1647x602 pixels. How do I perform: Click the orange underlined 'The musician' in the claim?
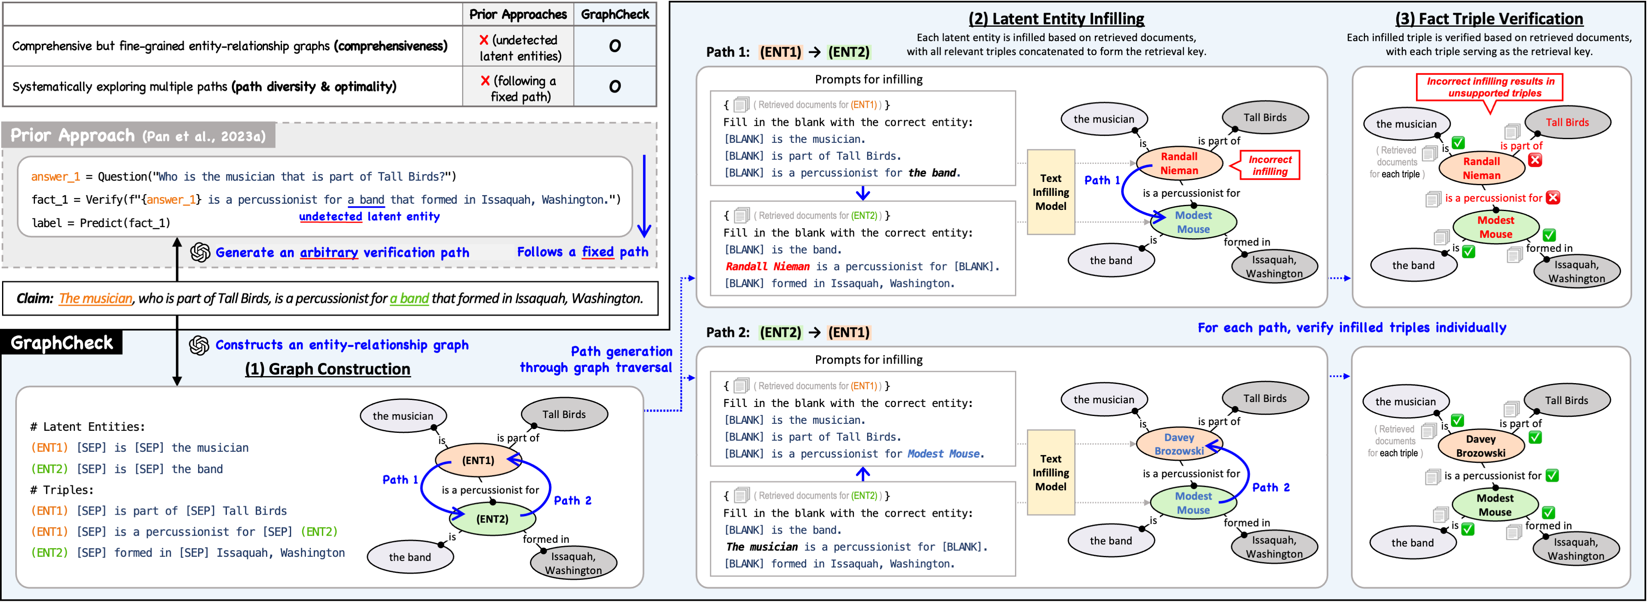[95, 298]
